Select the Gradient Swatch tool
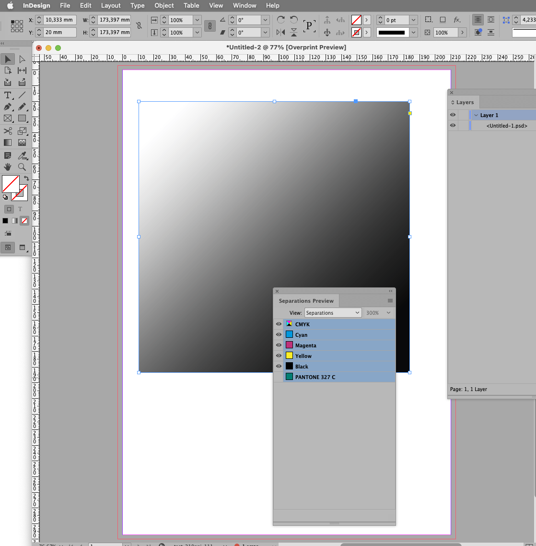Screen dimensions: 536x546 click(7, 142)
